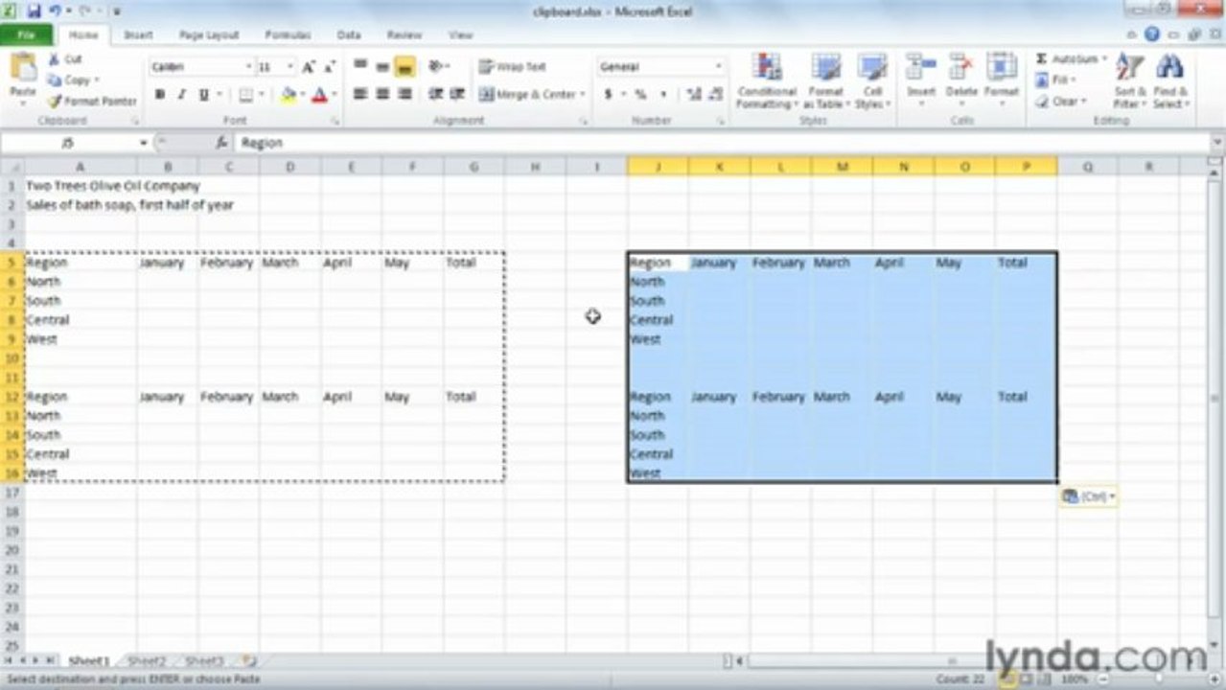Click the Borders icon
The width and height of the screenshot is (1226, 690).
point(245,95)
